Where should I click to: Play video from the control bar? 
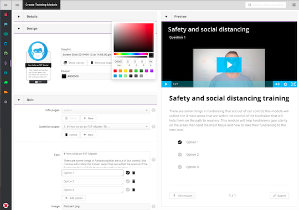click(x=166, y=84)
